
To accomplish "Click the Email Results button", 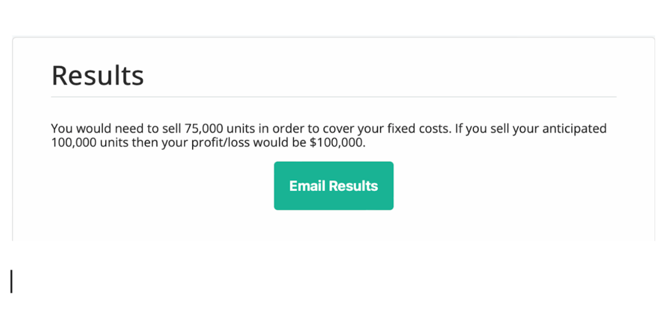I will pos(334,186).
